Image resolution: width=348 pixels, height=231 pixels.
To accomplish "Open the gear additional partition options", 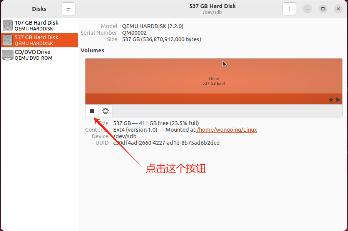I will click(x=105, y=111).
